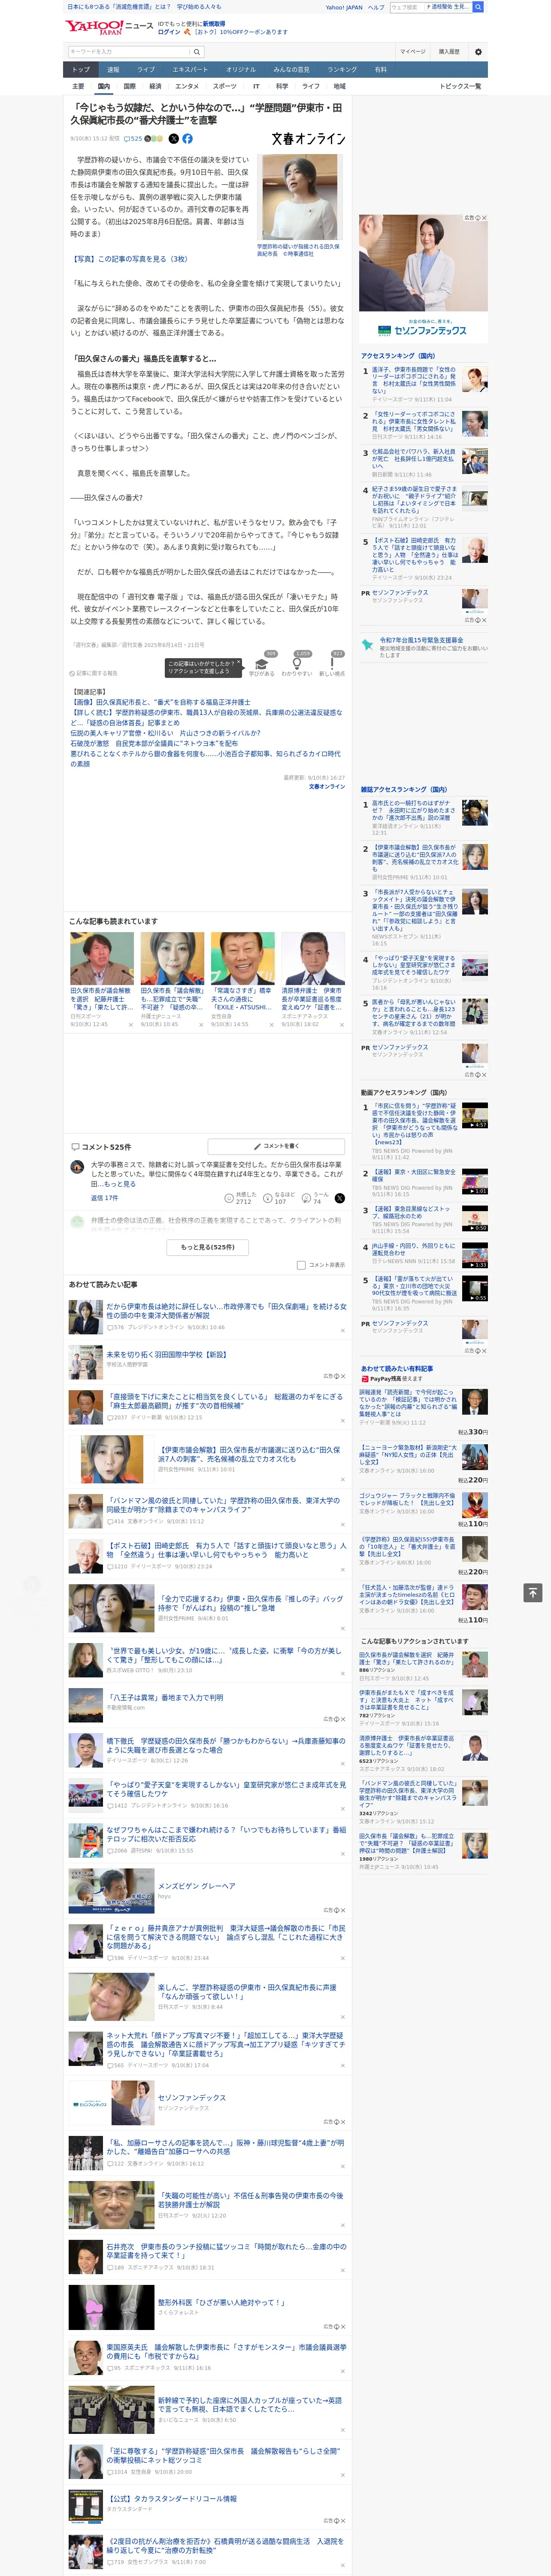The image size is (551, 2576).
Task: Click the scroll-to-top arrow button
Action: [533, 1592]
